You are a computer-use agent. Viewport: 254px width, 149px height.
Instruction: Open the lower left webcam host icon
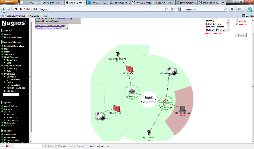(x=100, y=116)
